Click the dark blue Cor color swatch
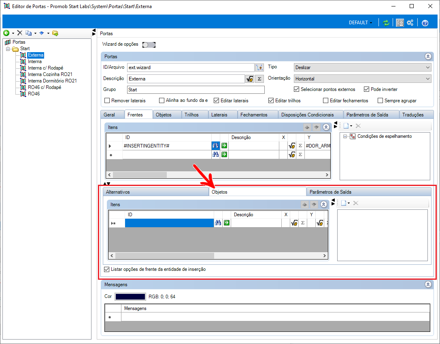Screen dimensions: 440x344 [x=130, y=297]
